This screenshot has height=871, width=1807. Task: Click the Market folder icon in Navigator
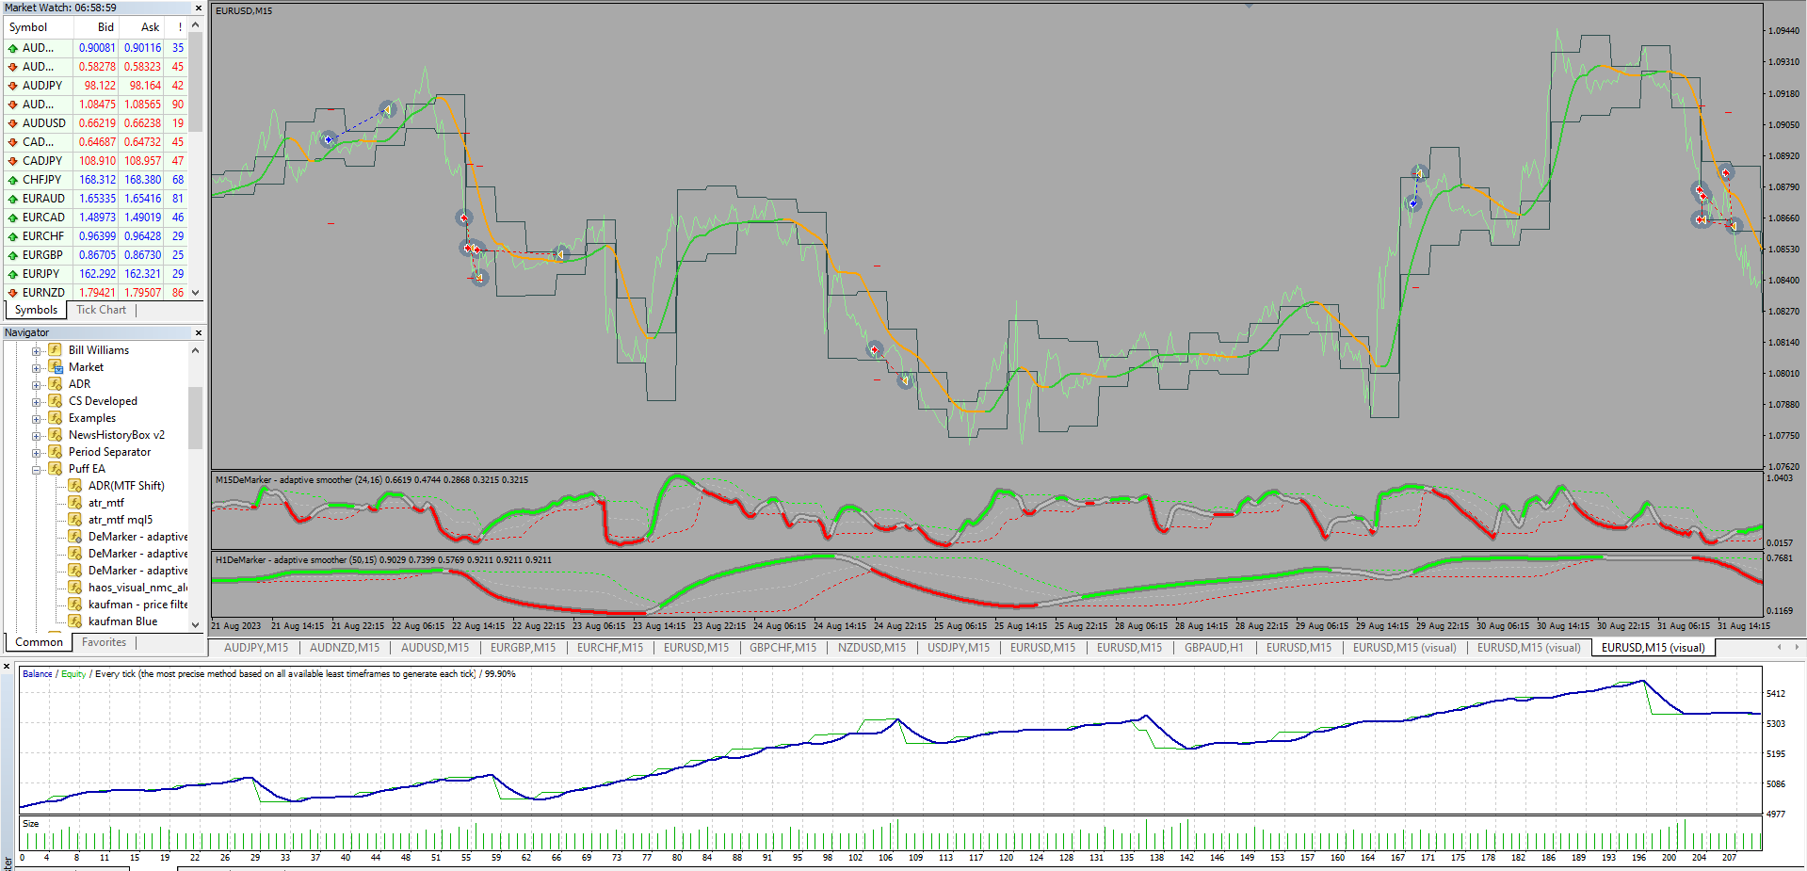(56, 367)
